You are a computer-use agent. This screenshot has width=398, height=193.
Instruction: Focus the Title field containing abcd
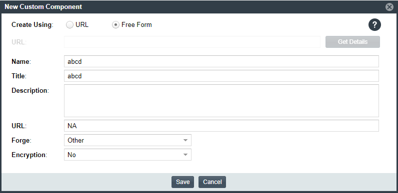[x=221, y=76]
